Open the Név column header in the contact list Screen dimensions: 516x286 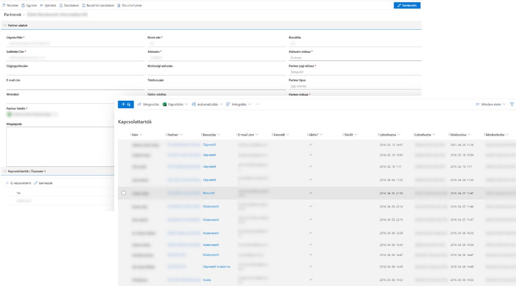pyautogui.click(x=137, y=135)
